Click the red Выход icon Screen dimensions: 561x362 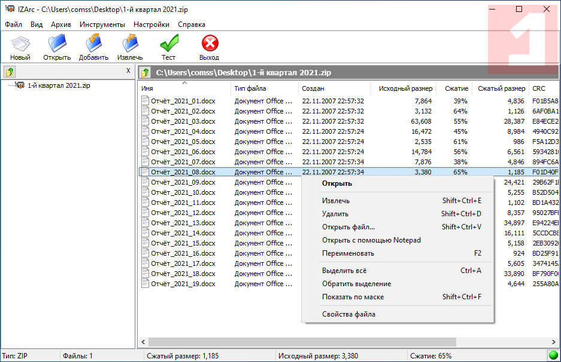(210, 43)
